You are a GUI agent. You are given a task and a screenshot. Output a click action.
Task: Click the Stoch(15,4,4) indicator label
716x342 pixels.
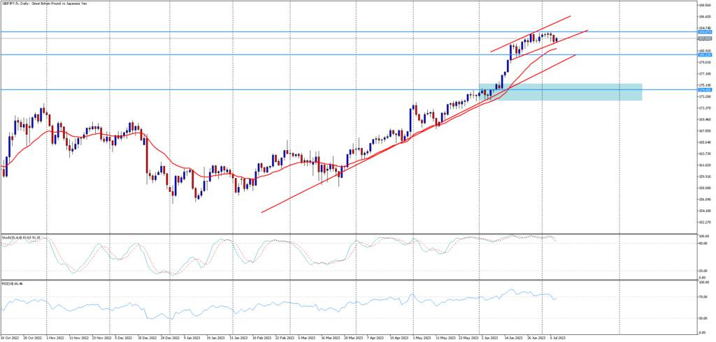pyautogui.click(x=21, y=238)
